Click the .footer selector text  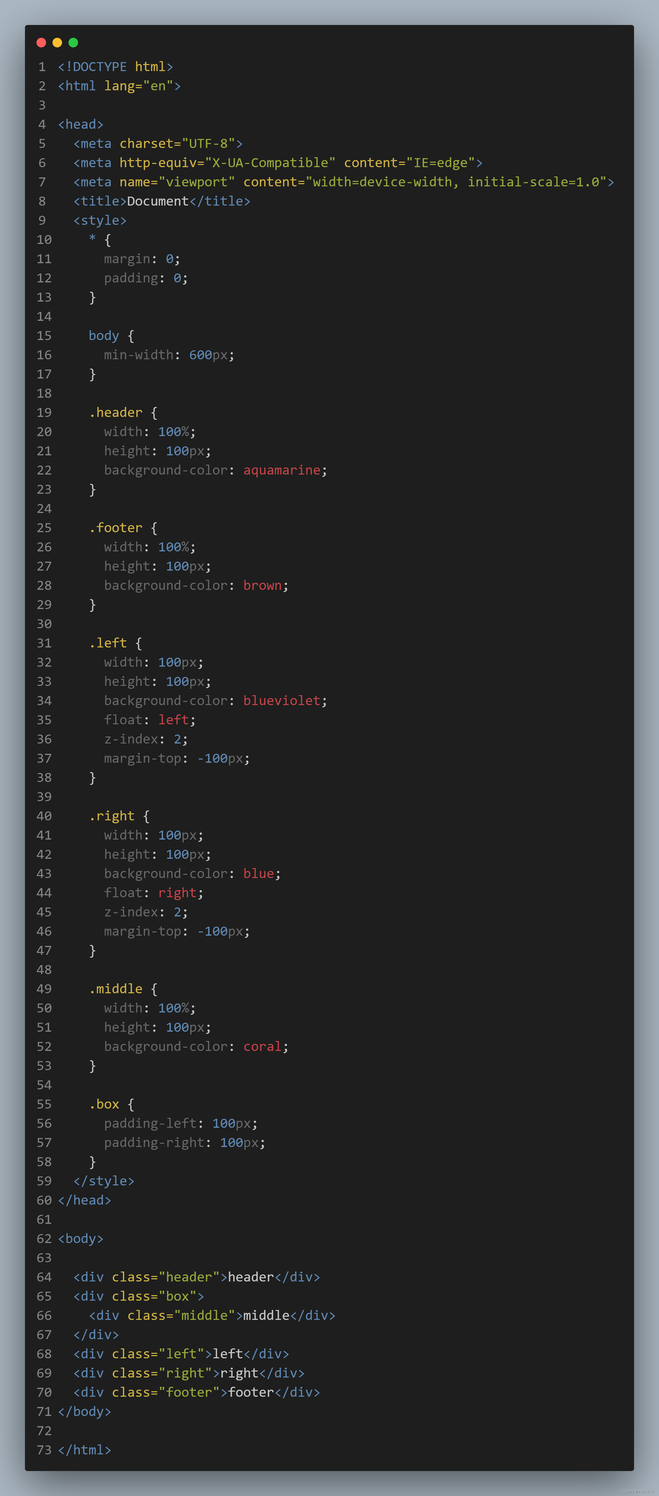click(115, 527)
